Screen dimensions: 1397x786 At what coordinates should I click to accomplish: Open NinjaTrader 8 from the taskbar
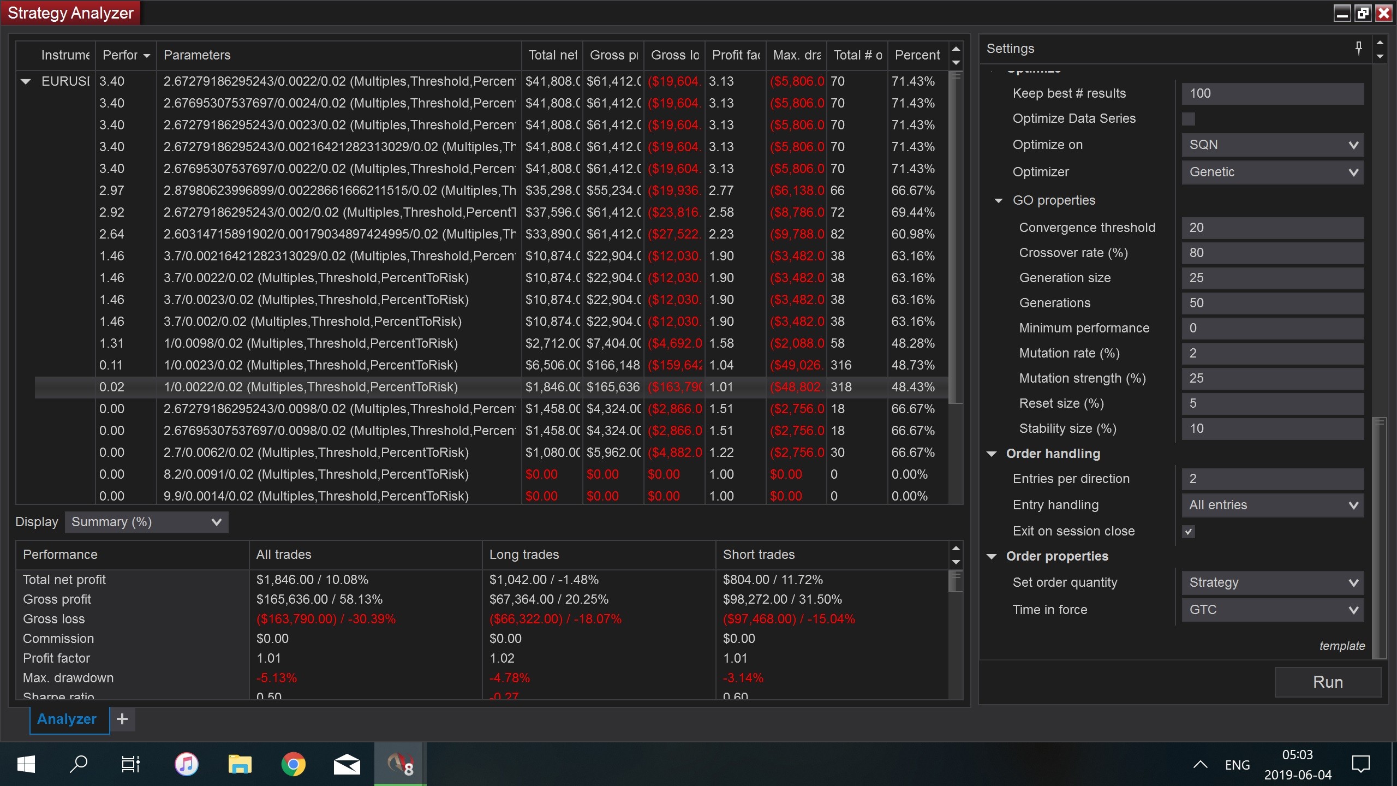point(400,764)
